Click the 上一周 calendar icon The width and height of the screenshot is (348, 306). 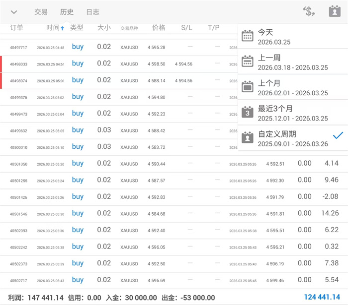tap(248, 61)
